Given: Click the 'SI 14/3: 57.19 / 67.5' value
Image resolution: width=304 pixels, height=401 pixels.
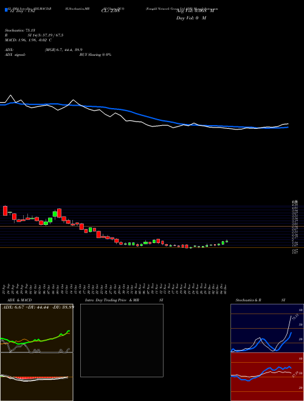Looking at the screenshot, I should (x=46, y=35).
